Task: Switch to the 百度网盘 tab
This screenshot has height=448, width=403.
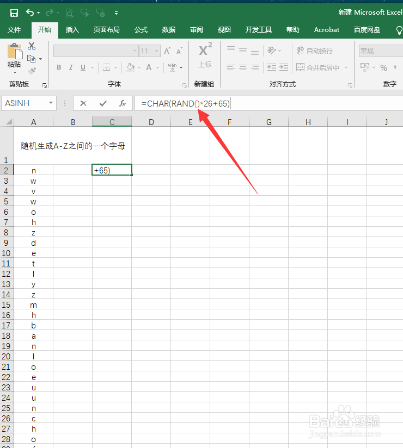Action: (x=367, y=30)
